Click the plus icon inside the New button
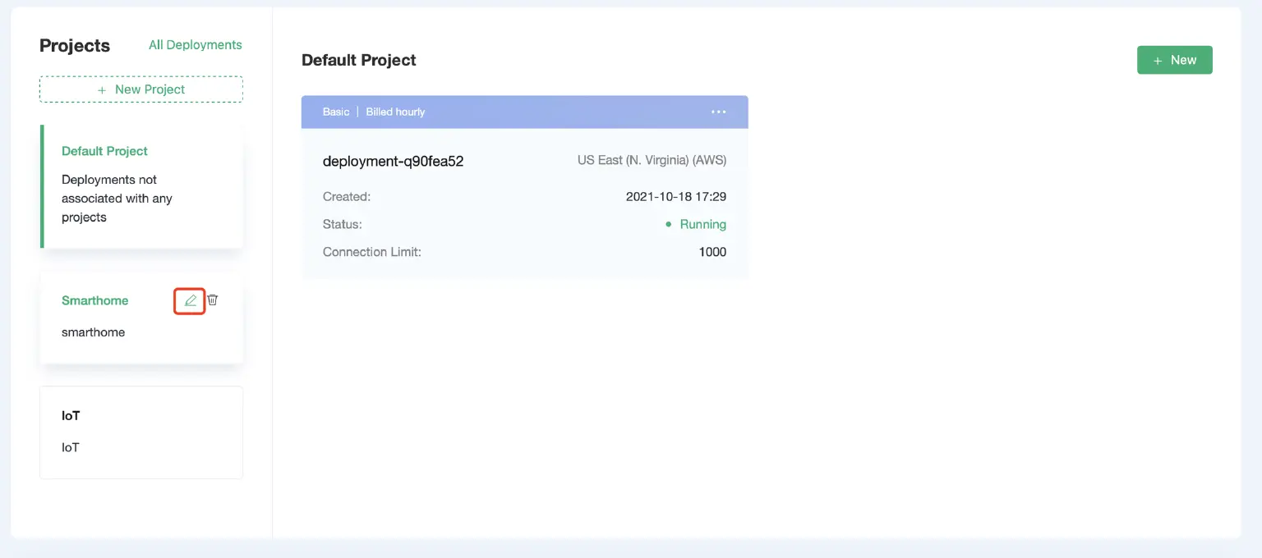Image resolution: width=1262 pixels, height=558 pixels. coord(1158,59)
